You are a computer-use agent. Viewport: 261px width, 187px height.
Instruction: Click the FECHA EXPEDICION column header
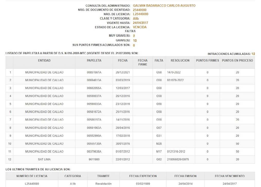tap(143, 176)
